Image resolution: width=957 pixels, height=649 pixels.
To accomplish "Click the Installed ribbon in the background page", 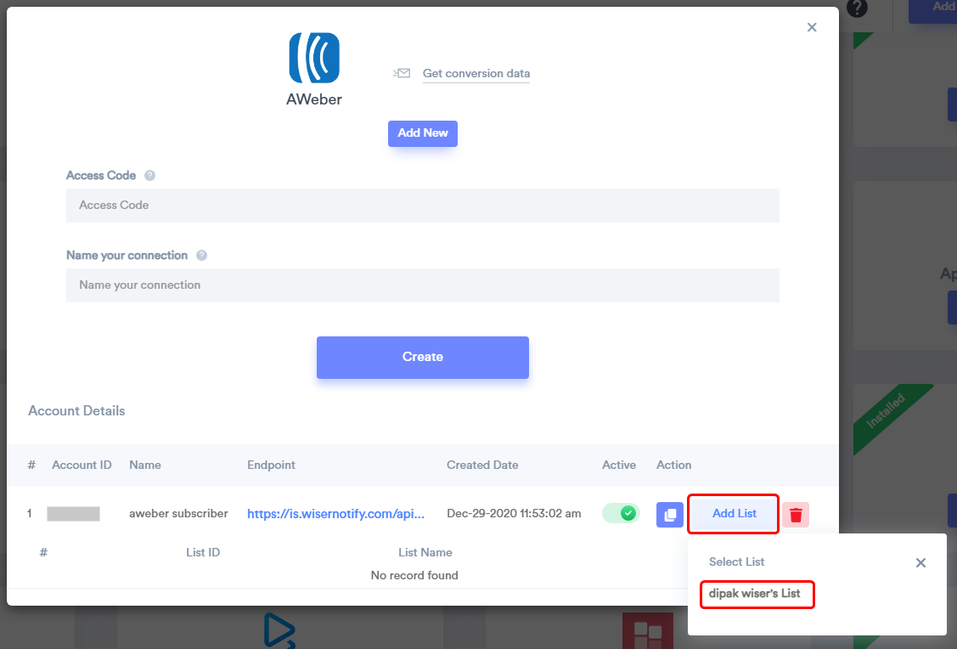I will [x=886, y=411].
